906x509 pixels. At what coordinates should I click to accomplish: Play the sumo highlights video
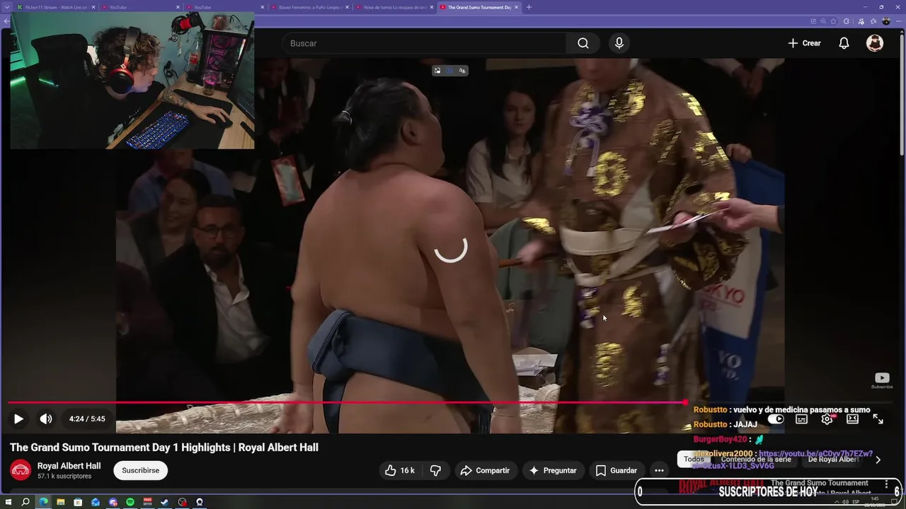(18, 419)
